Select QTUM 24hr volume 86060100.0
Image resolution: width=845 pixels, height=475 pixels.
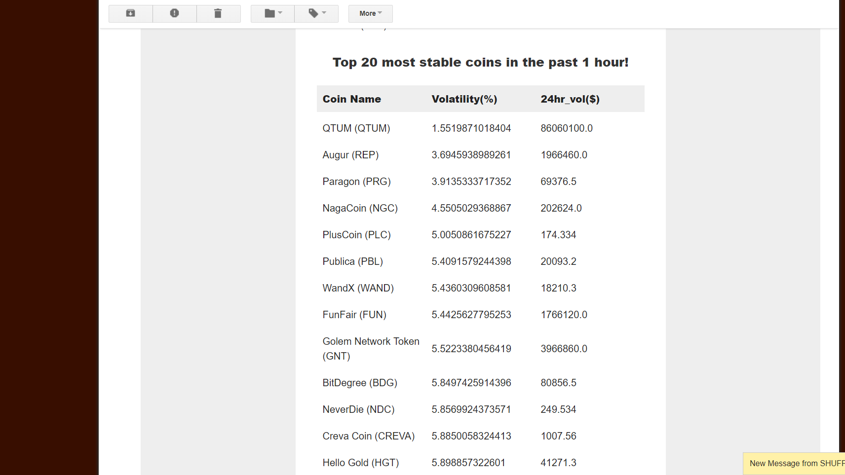[x=567, y=128]
